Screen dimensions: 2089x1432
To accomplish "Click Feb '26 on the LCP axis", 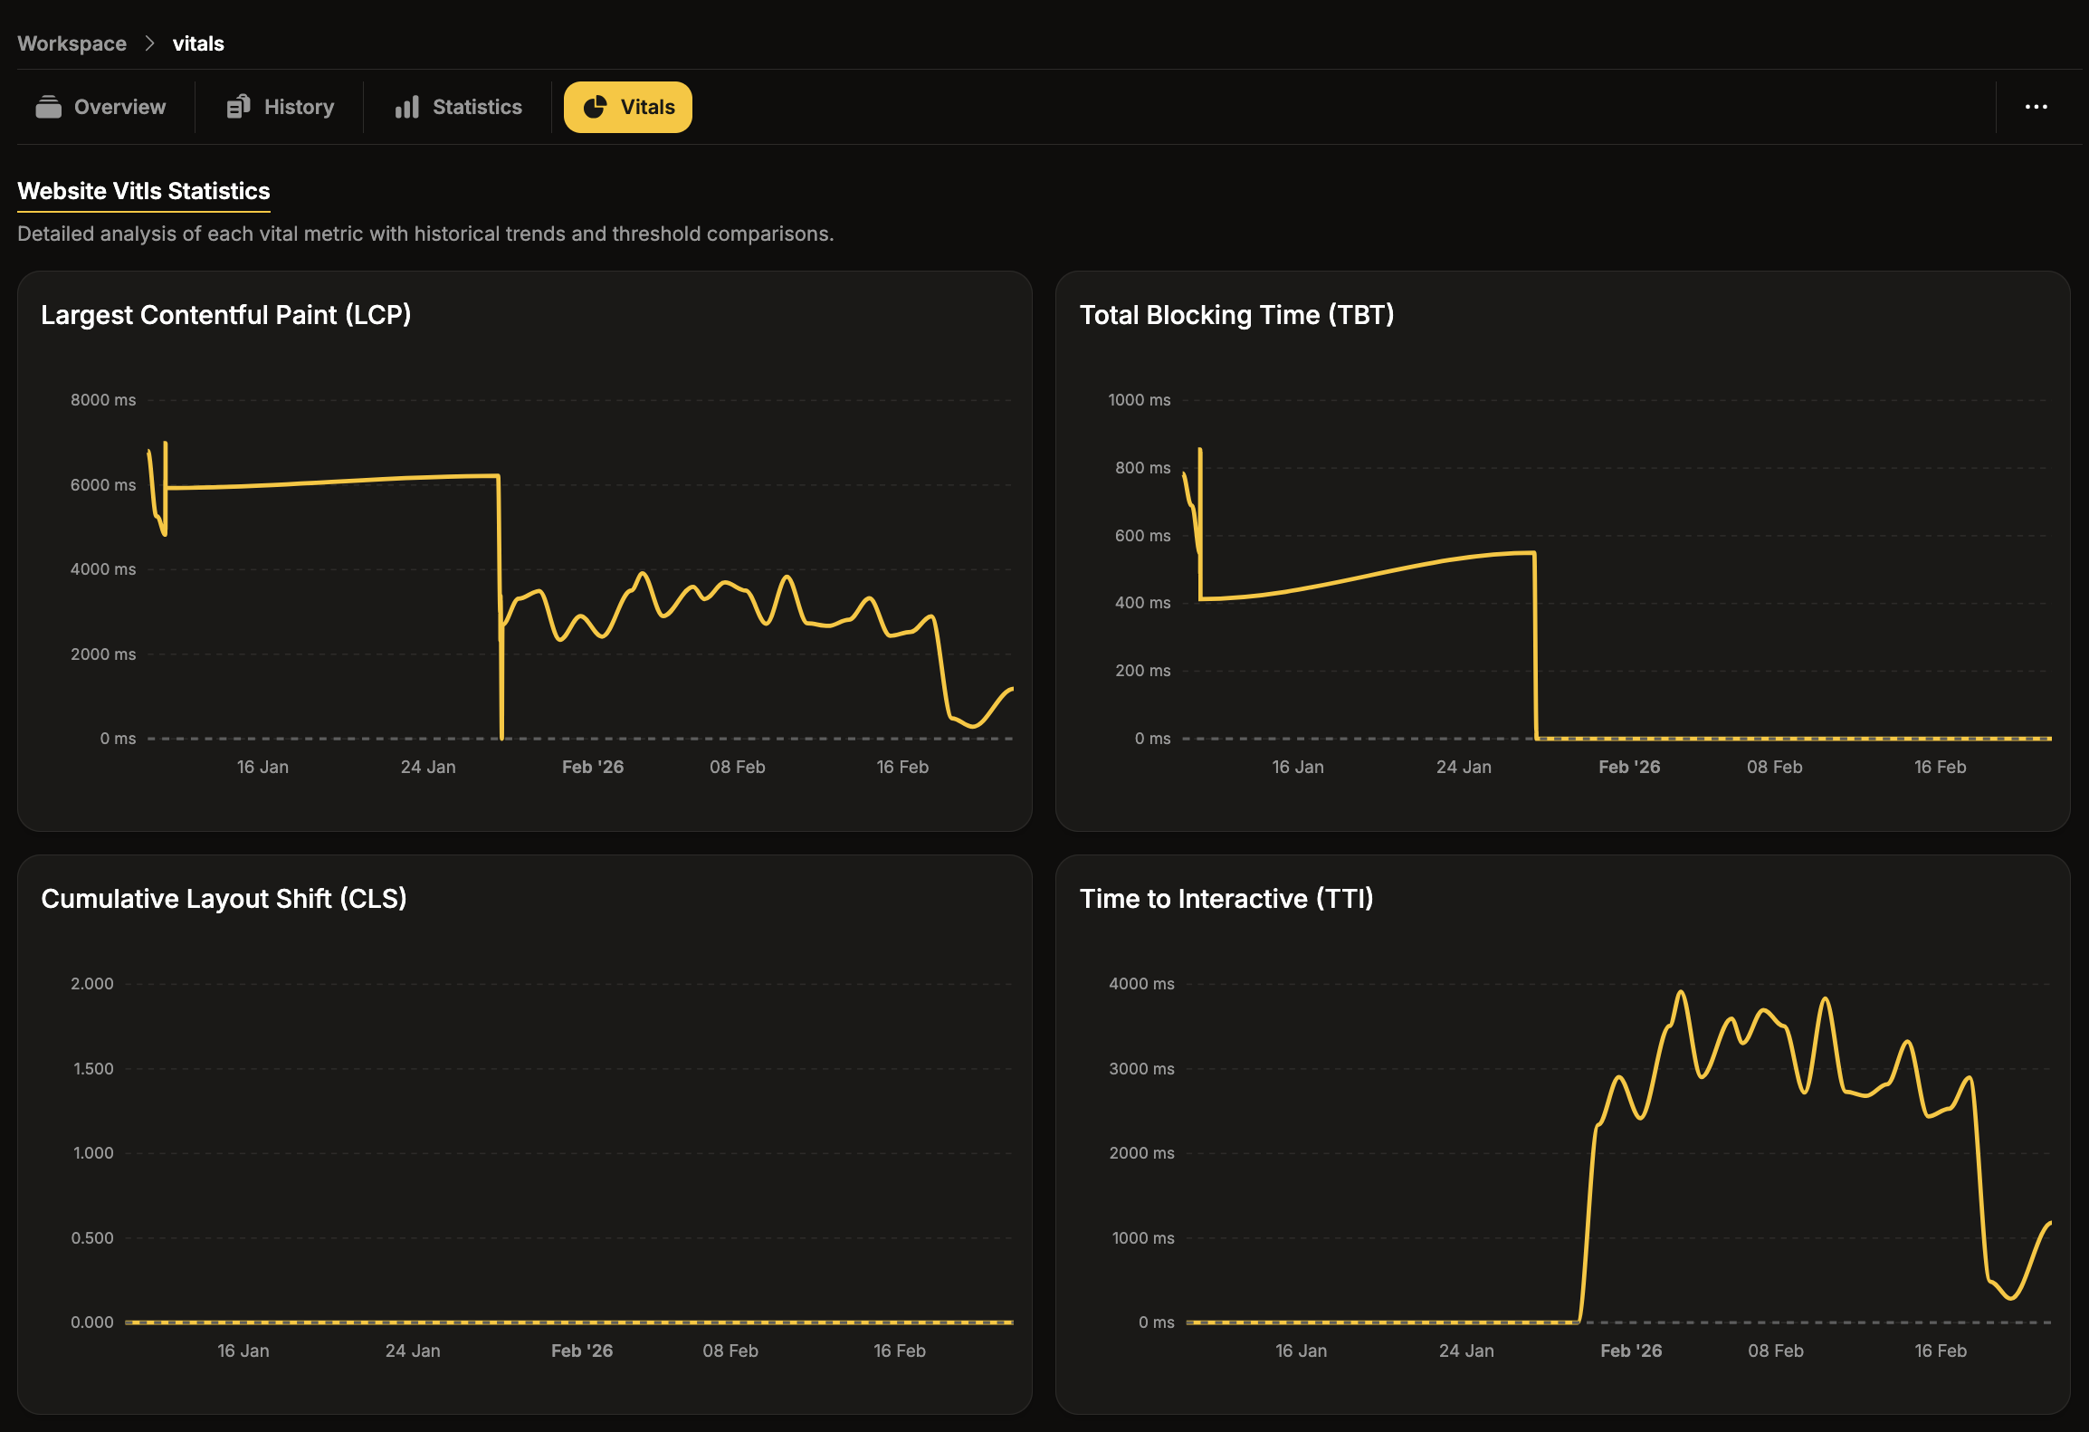I will 593,767.
